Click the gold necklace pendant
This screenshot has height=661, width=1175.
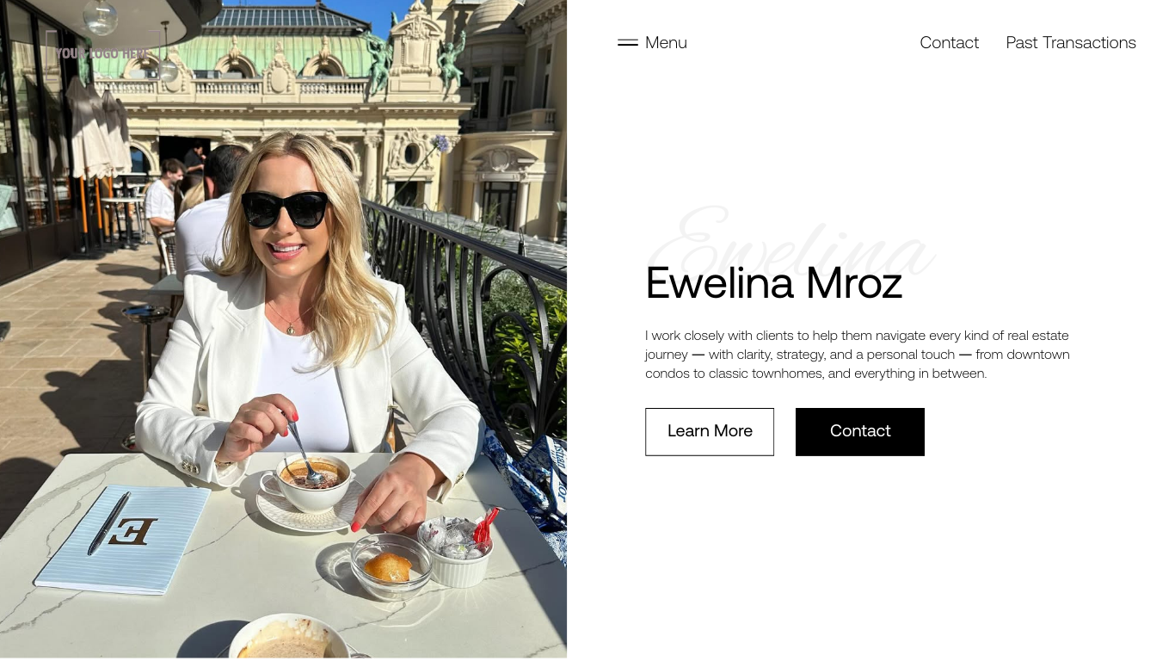point(290,326)
